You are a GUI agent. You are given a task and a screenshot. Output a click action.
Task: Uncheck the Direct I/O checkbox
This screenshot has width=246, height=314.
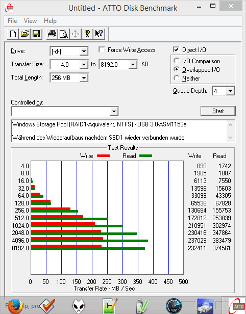tap(176, 49)
